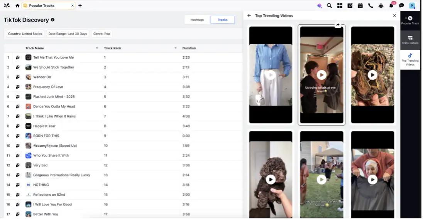Play the blue shirt outfit video
Screen dimensions: 423x220
271,75
